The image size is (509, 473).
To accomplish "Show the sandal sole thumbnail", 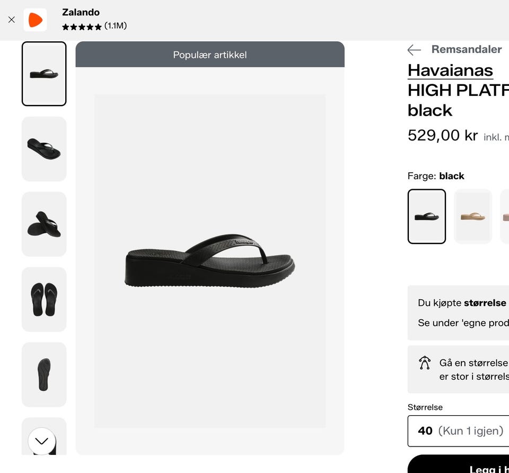I will (x=44, y=374).
